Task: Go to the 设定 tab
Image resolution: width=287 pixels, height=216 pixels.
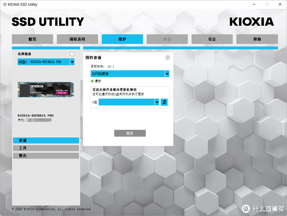Action: [x=212, y=39]
